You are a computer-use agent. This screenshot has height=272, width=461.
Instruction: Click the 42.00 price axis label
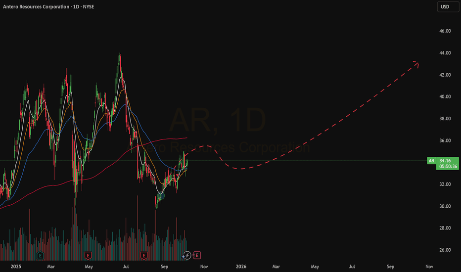[445, 75]
